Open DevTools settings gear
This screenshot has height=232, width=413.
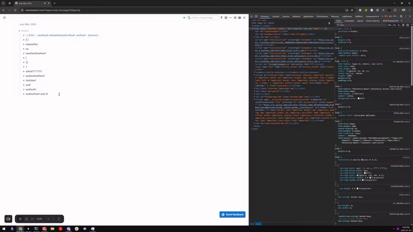tap(401, 16)
